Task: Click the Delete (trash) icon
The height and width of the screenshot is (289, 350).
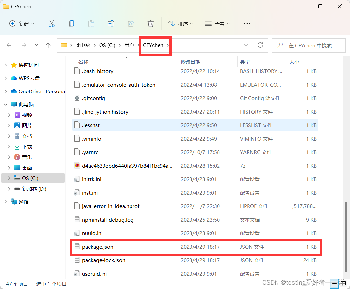Action: click(x=151, y=23)
